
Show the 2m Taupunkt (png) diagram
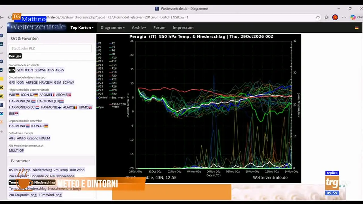click(23, 195)
